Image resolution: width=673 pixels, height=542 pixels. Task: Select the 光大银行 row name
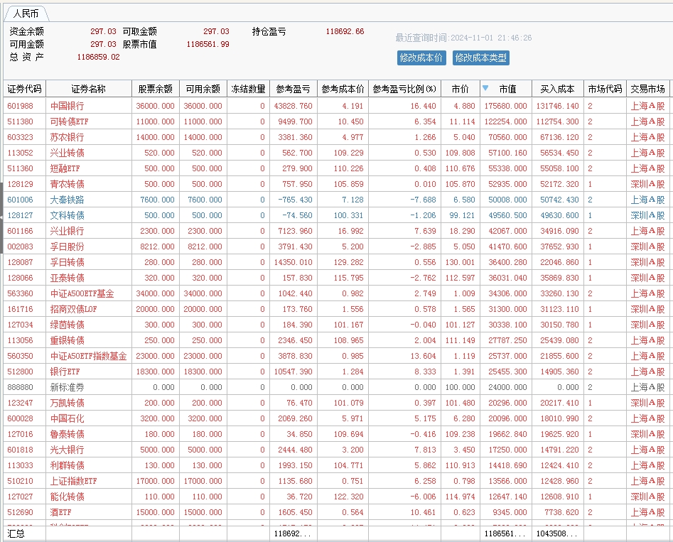(67, 450)
